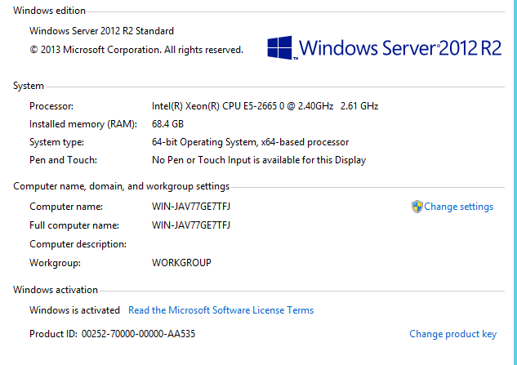Viewport: 517px width, 365px height.
Task: Click the System type: label
Action: (56, 142)
